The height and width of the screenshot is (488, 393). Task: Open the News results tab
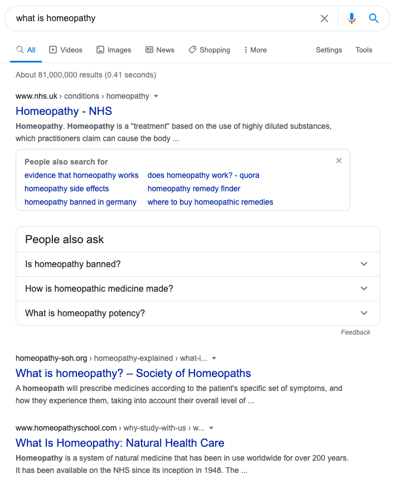coord(160,50)
